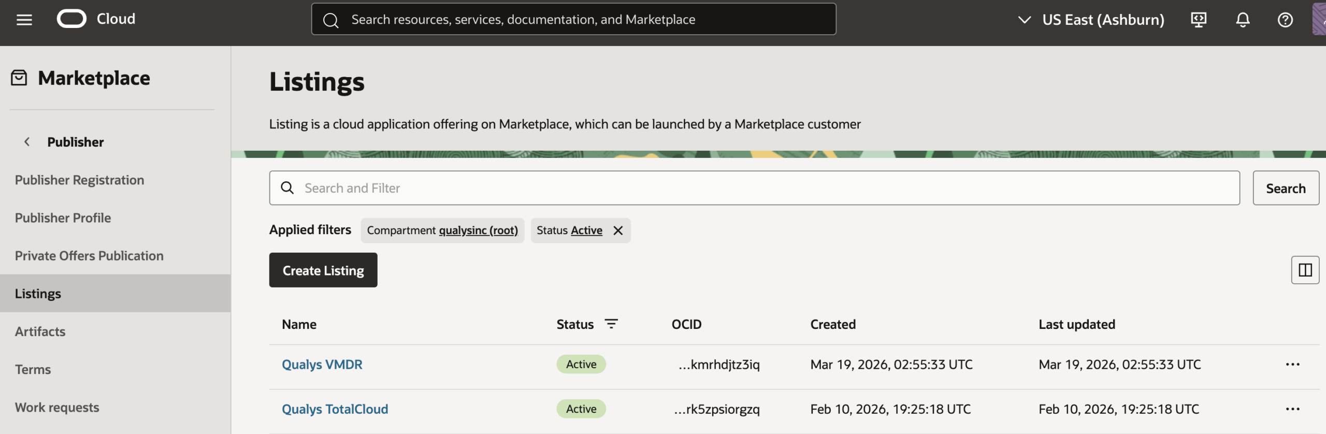Open Work requests in the sidebar

tap(57, 407)
